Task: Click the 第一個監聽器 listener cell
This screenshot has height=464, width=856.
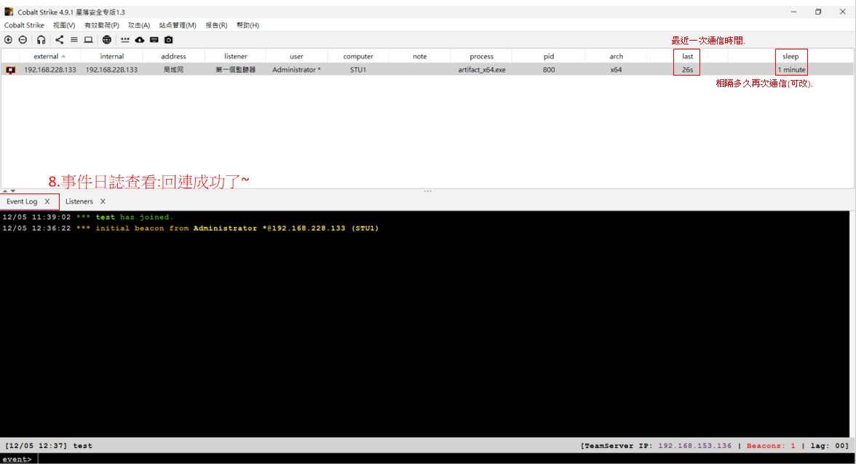Action: tap(235, 70)
